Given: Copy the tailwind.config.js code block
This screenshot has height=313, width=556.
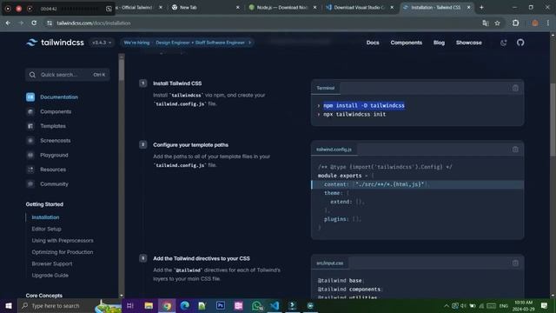Looking at the screenshot, I should 515,150.
